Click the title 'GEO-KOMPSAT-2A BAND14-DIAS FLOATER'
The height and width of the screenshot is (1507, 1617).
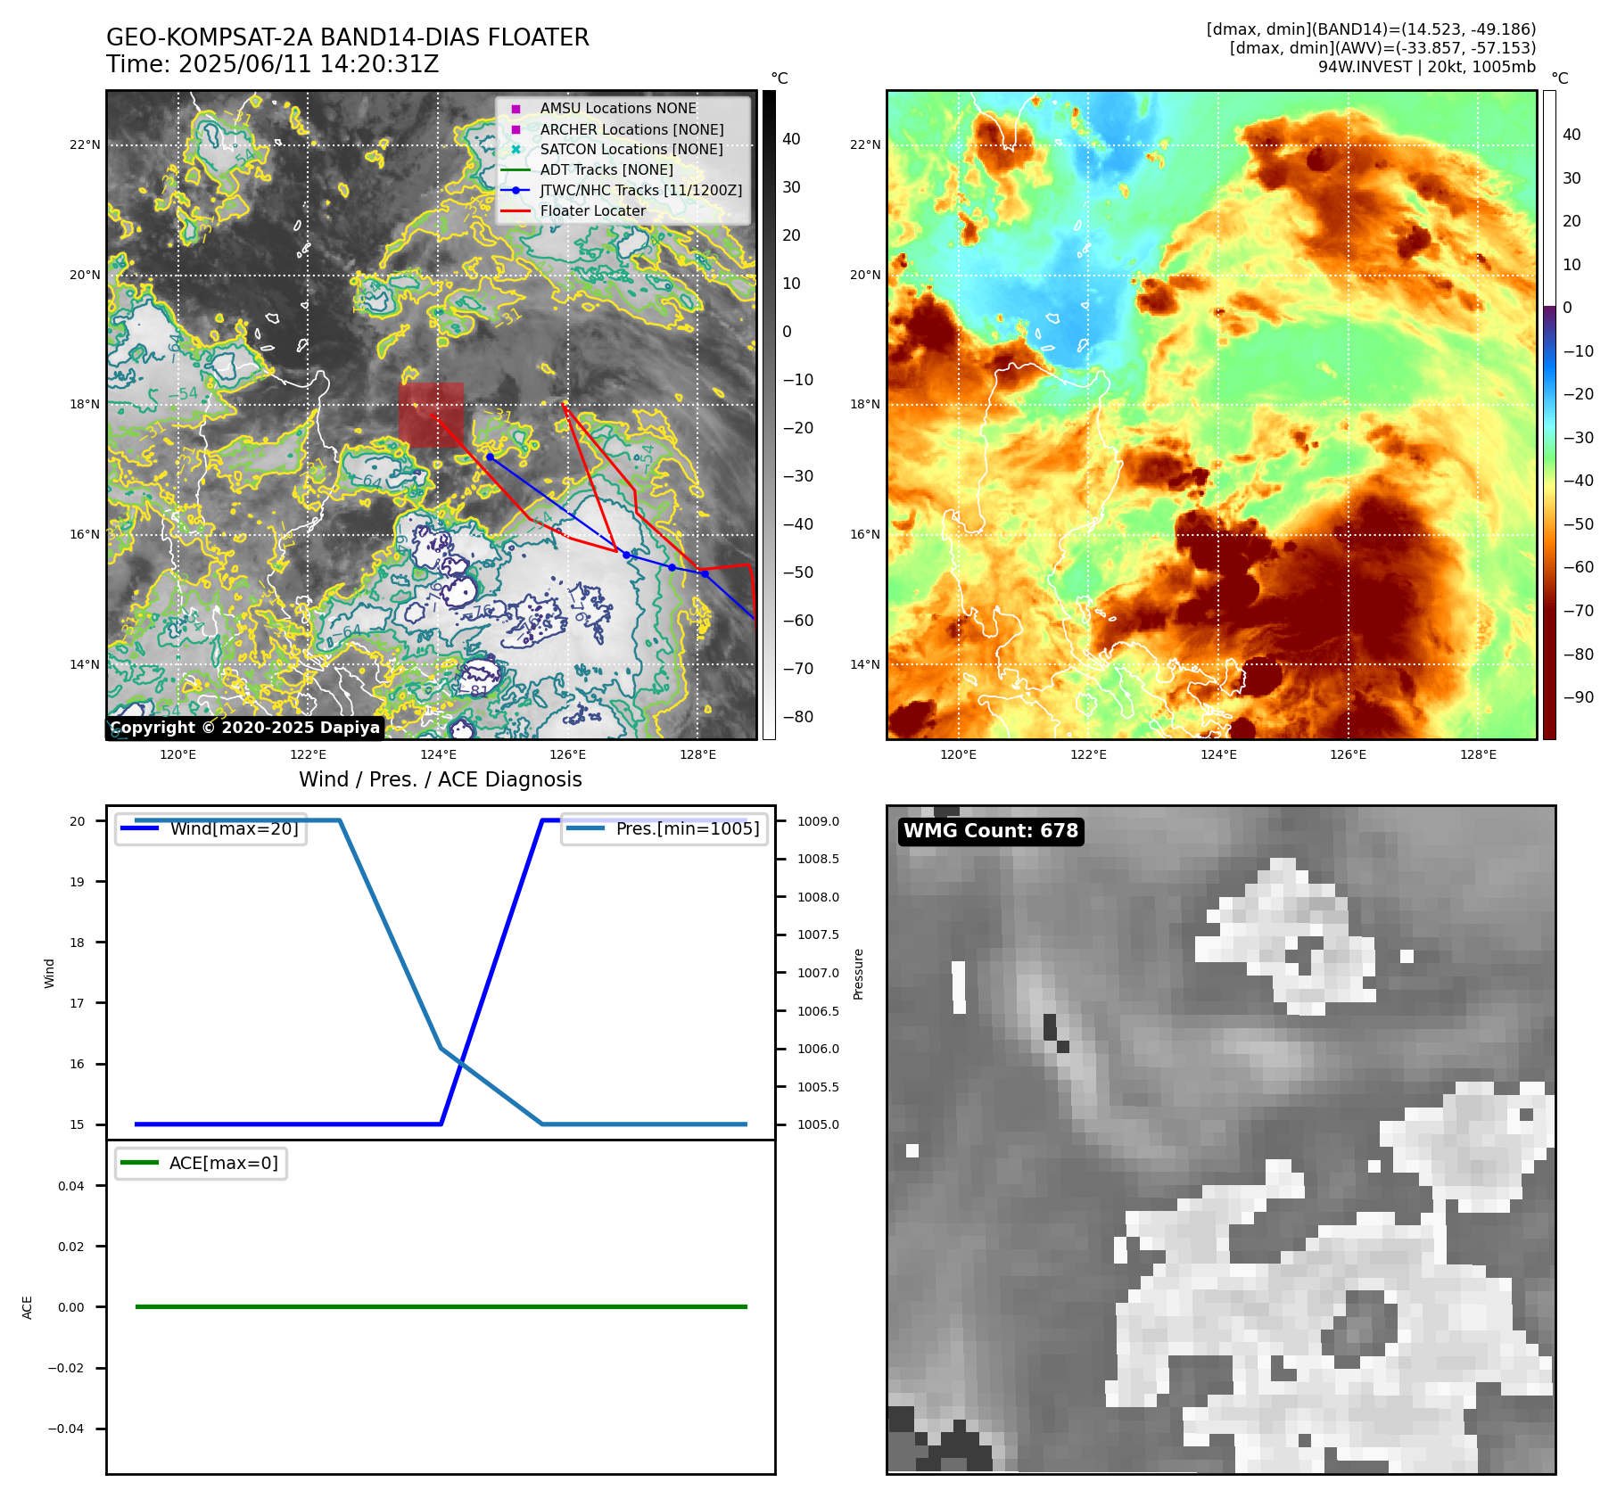coord(348,37)
